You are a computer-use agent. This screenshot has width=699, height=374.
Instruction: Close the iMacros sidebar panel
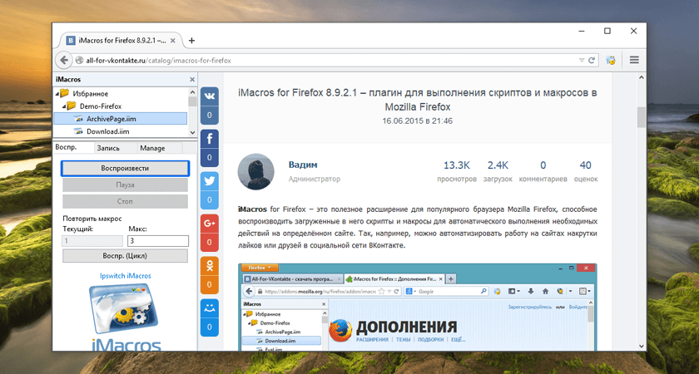click(192, 80)
